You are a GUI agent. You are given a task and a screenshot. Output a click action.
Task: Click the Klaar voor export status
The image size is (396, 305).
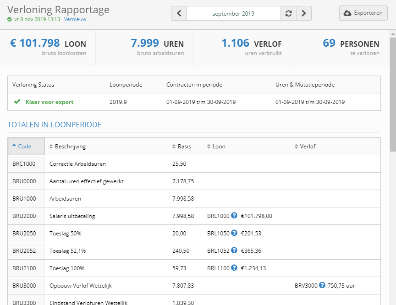coord(49,102)
